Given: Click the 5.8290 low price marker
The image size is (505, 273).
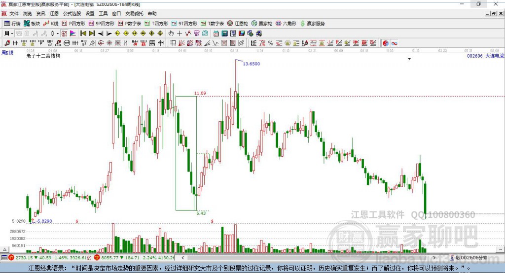Looking at the screenshot, I should pos(45,221).
